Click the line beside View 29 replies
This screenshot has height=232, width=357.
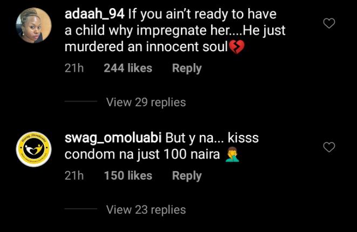(x=80, y=102)
